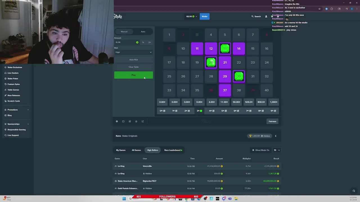Deselect Keno tile 29
This screenshot has width=360, height=202.
pyautogui.click(x=225, y=76)
